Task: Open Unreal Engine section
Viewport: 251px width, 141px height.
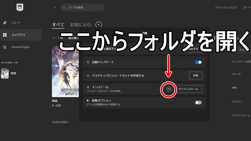Action: tap(20, 47)
